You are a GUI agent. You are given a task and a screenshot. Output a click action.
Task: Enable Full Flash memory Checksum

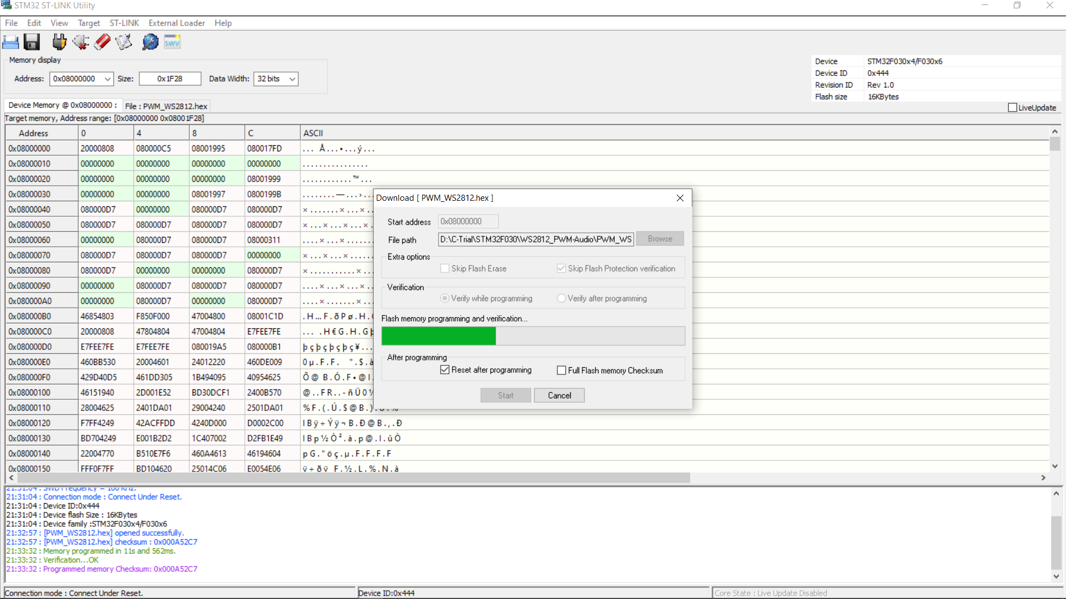click(561, 370)
